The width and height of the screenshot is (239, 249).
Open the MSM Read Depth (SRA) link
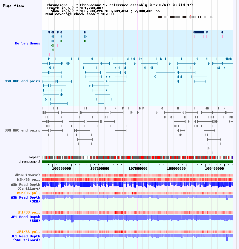click(25, 199)
